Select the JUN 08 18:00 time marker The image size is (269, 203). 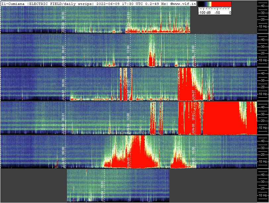click(x=193, y=54)
